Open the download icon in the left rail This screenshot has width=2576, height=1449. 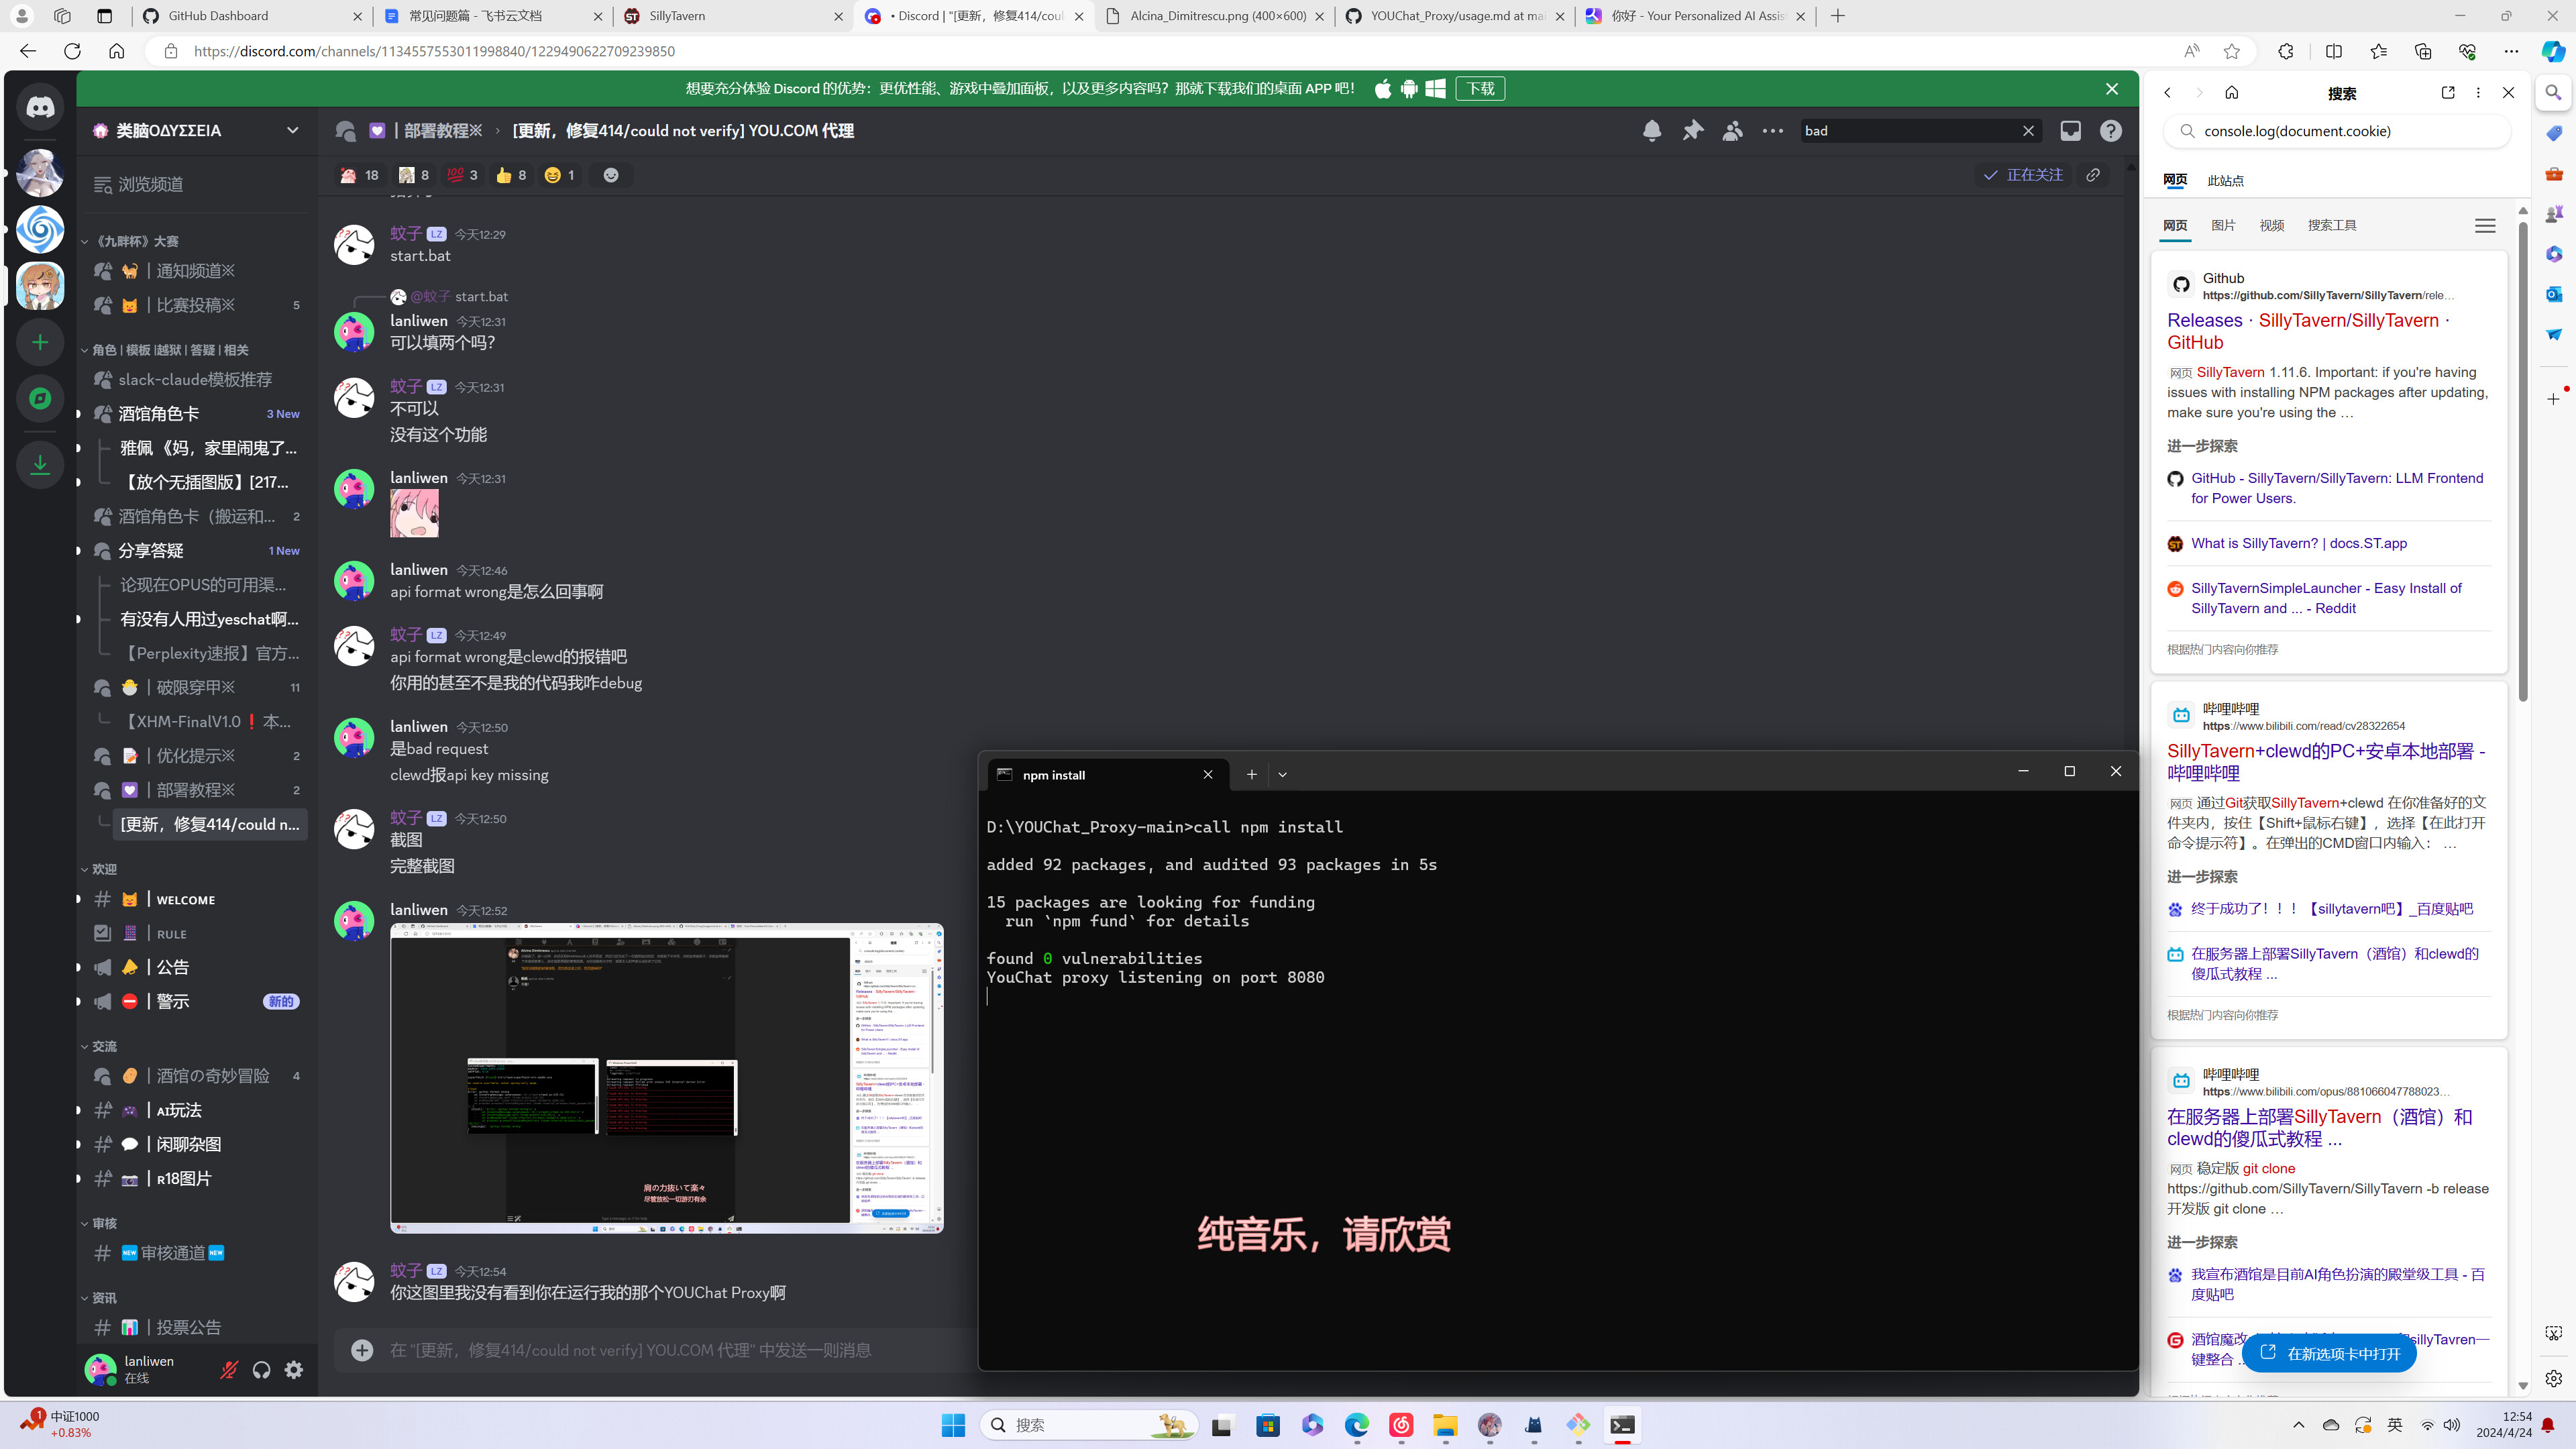[x=40, y=464]
